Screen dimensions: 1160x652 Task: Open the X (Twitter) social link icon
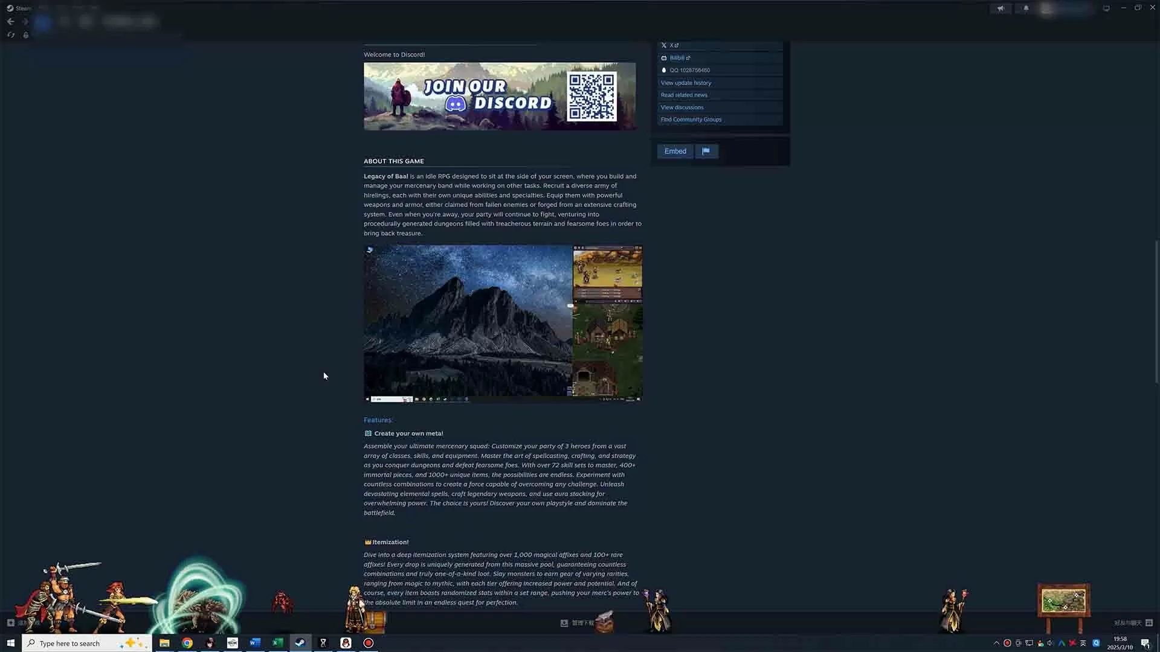664,45
